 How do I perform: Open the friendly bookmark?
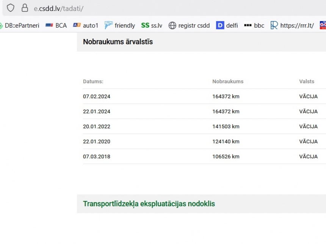coord(120,25)
